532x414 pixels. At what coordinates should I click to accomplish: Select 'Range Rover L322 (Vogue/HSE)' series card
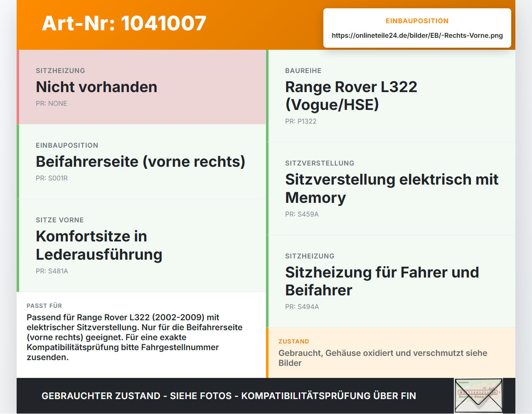click(391, 96)
